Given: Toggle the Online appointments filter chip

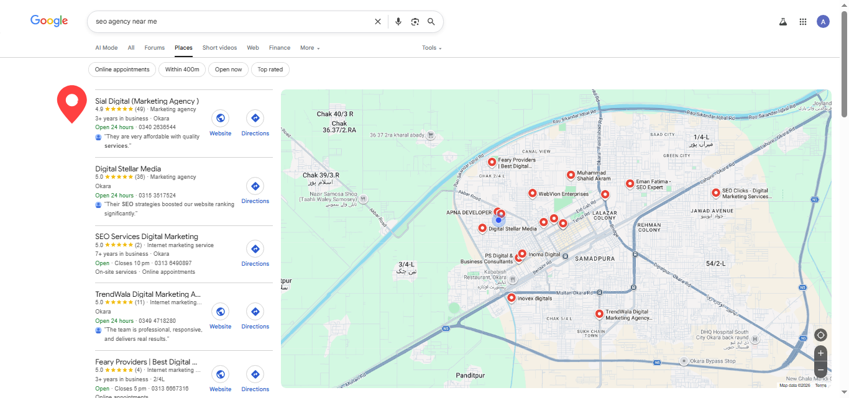Looking at the screenshot, I should point(122,70).
